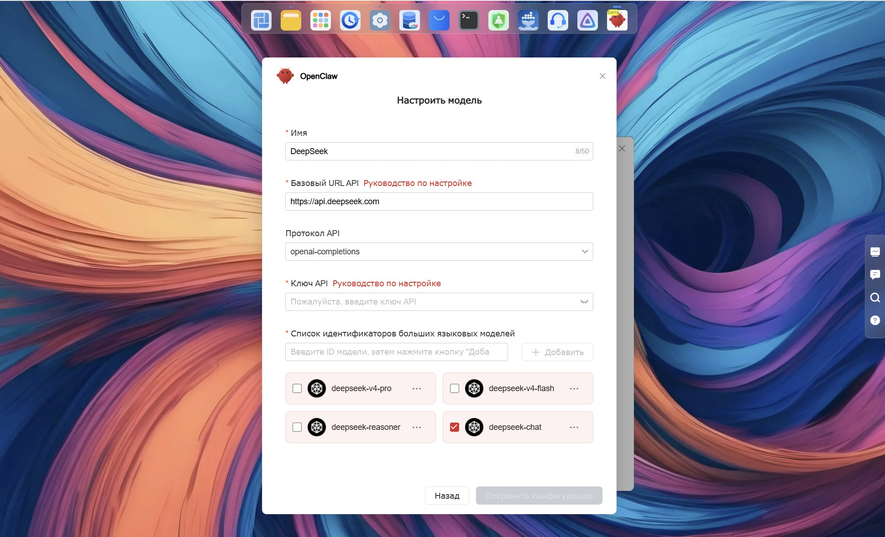The height and width of the screenshot is (537, 885).
Task: Focus the Ключ API input field
Action: (x=439, y=302)
